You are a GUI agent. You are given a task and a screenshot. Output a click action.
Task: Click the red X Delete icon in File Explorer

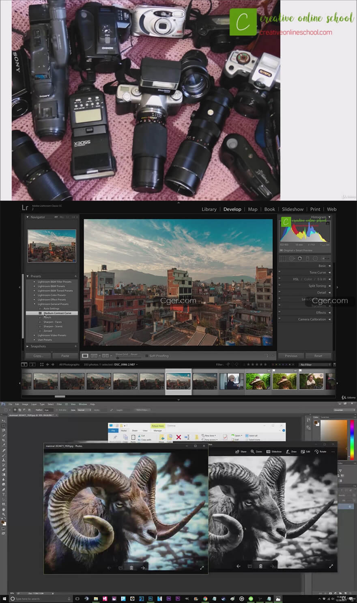pyautogui.click(x=178, y=437)
